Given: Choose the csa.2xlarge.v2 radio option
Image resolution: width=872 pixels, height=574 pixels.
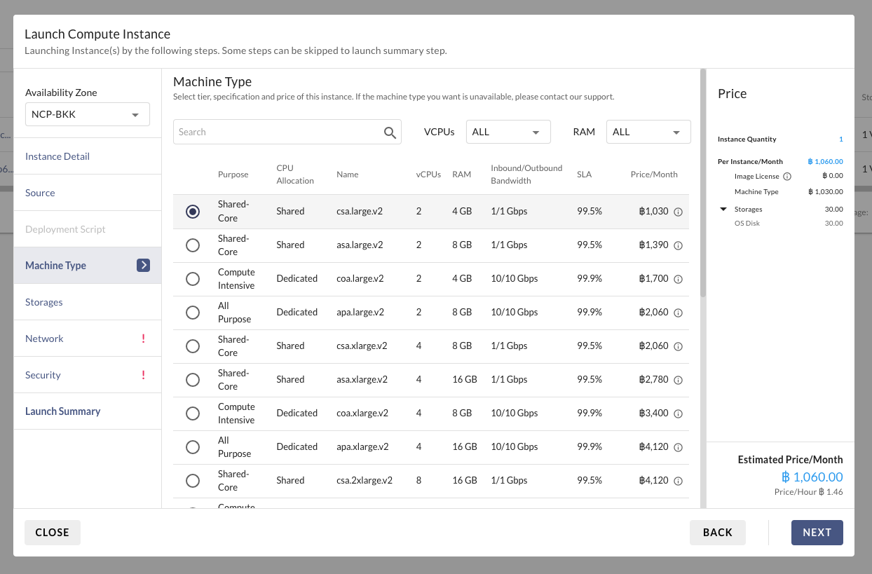Looking at the screenshot, I should pyautogui.click(x=193, y=481).
